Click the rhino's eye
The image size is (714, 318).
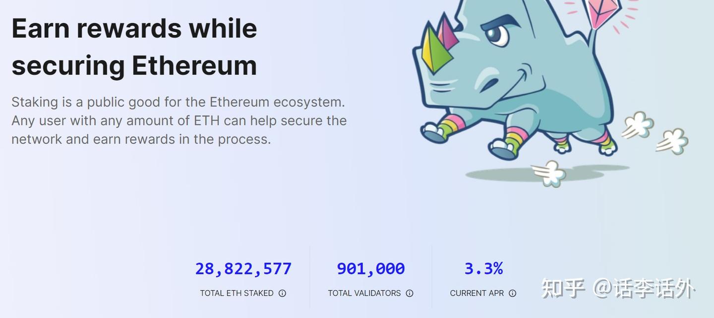pyautogui.click(x=496, y=34)
